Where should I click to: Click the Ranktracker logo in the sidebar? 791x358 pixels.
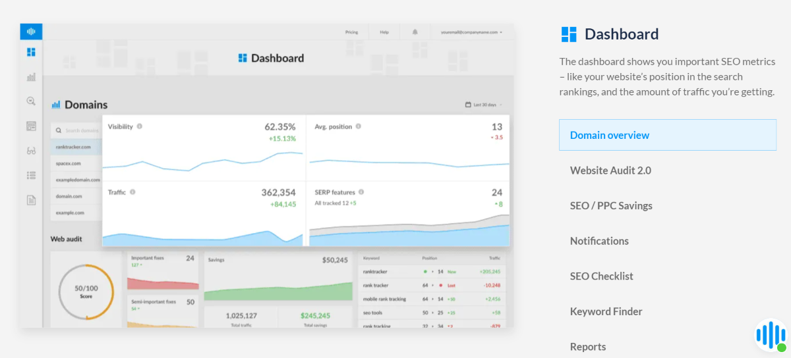click(31, 32)
